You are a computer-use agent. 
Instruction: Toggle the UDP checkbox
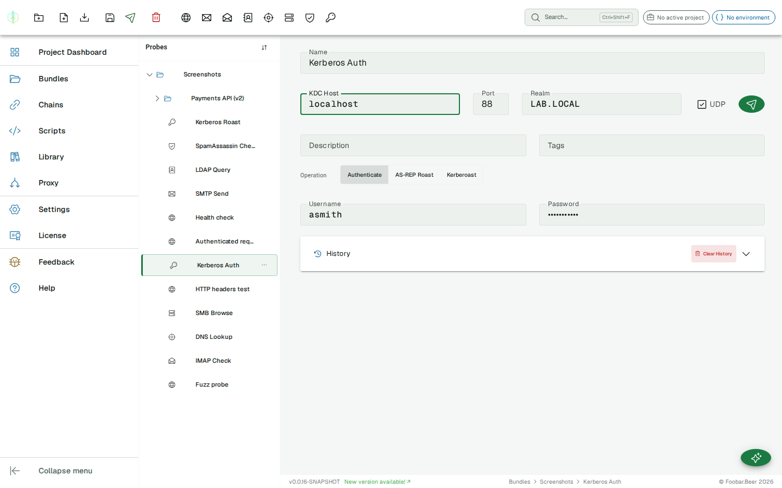(x=702, y=104)
